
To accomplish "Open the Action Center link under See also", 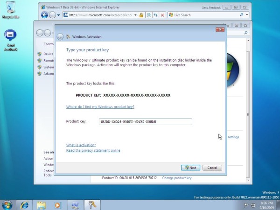I will 49,158.
